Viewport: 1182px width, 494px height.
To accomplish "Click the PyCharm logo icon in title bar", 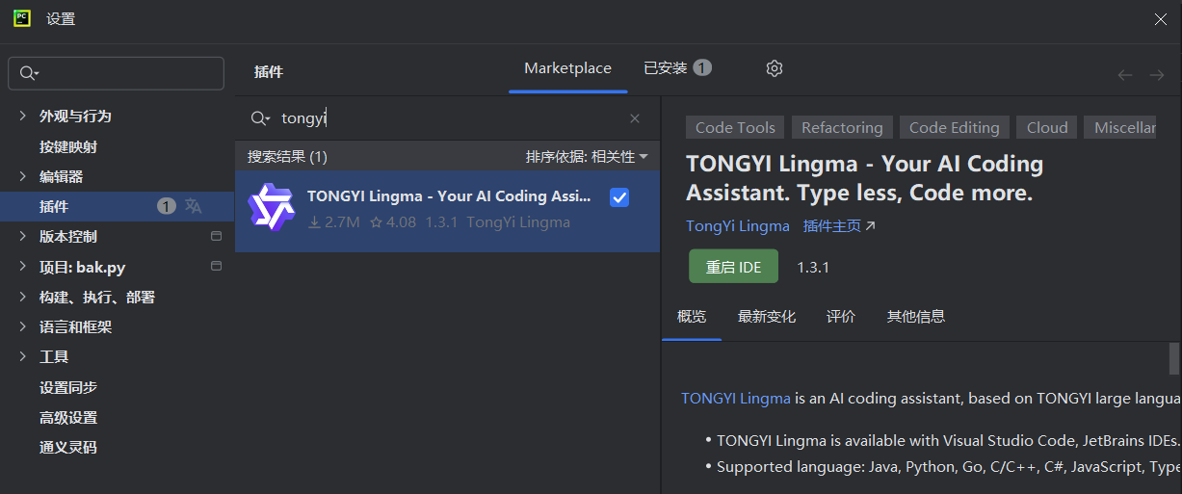I will (x=21, y=18).
